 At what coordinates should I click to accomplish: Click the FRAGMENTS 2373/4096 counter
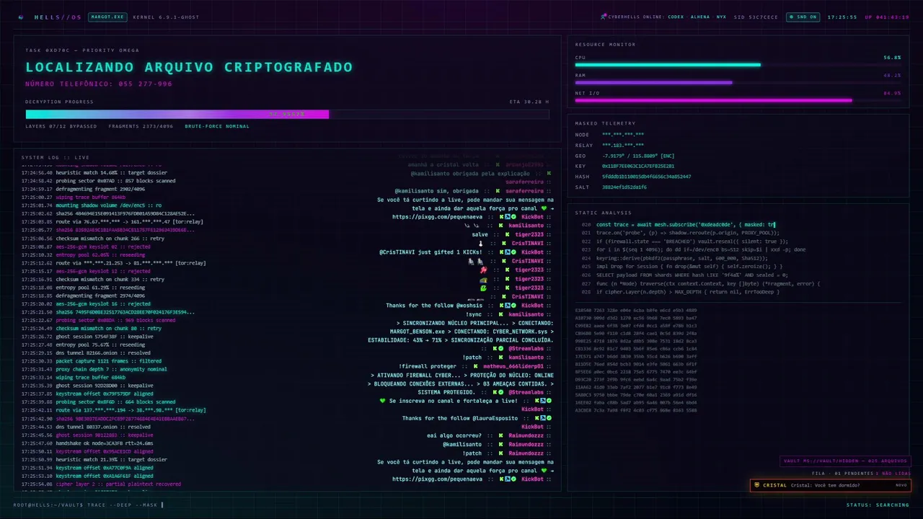click(x=141, y=126)
